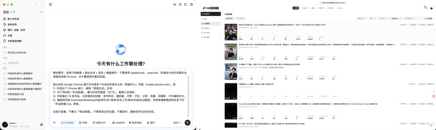This screenshot has width=436, height=130.
Task: Go back with the Doubao left arrow
Action: pos(36,4)
